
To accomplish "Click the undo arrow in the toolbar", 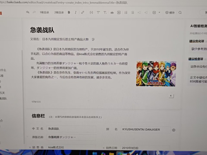I will click(28, 12).
